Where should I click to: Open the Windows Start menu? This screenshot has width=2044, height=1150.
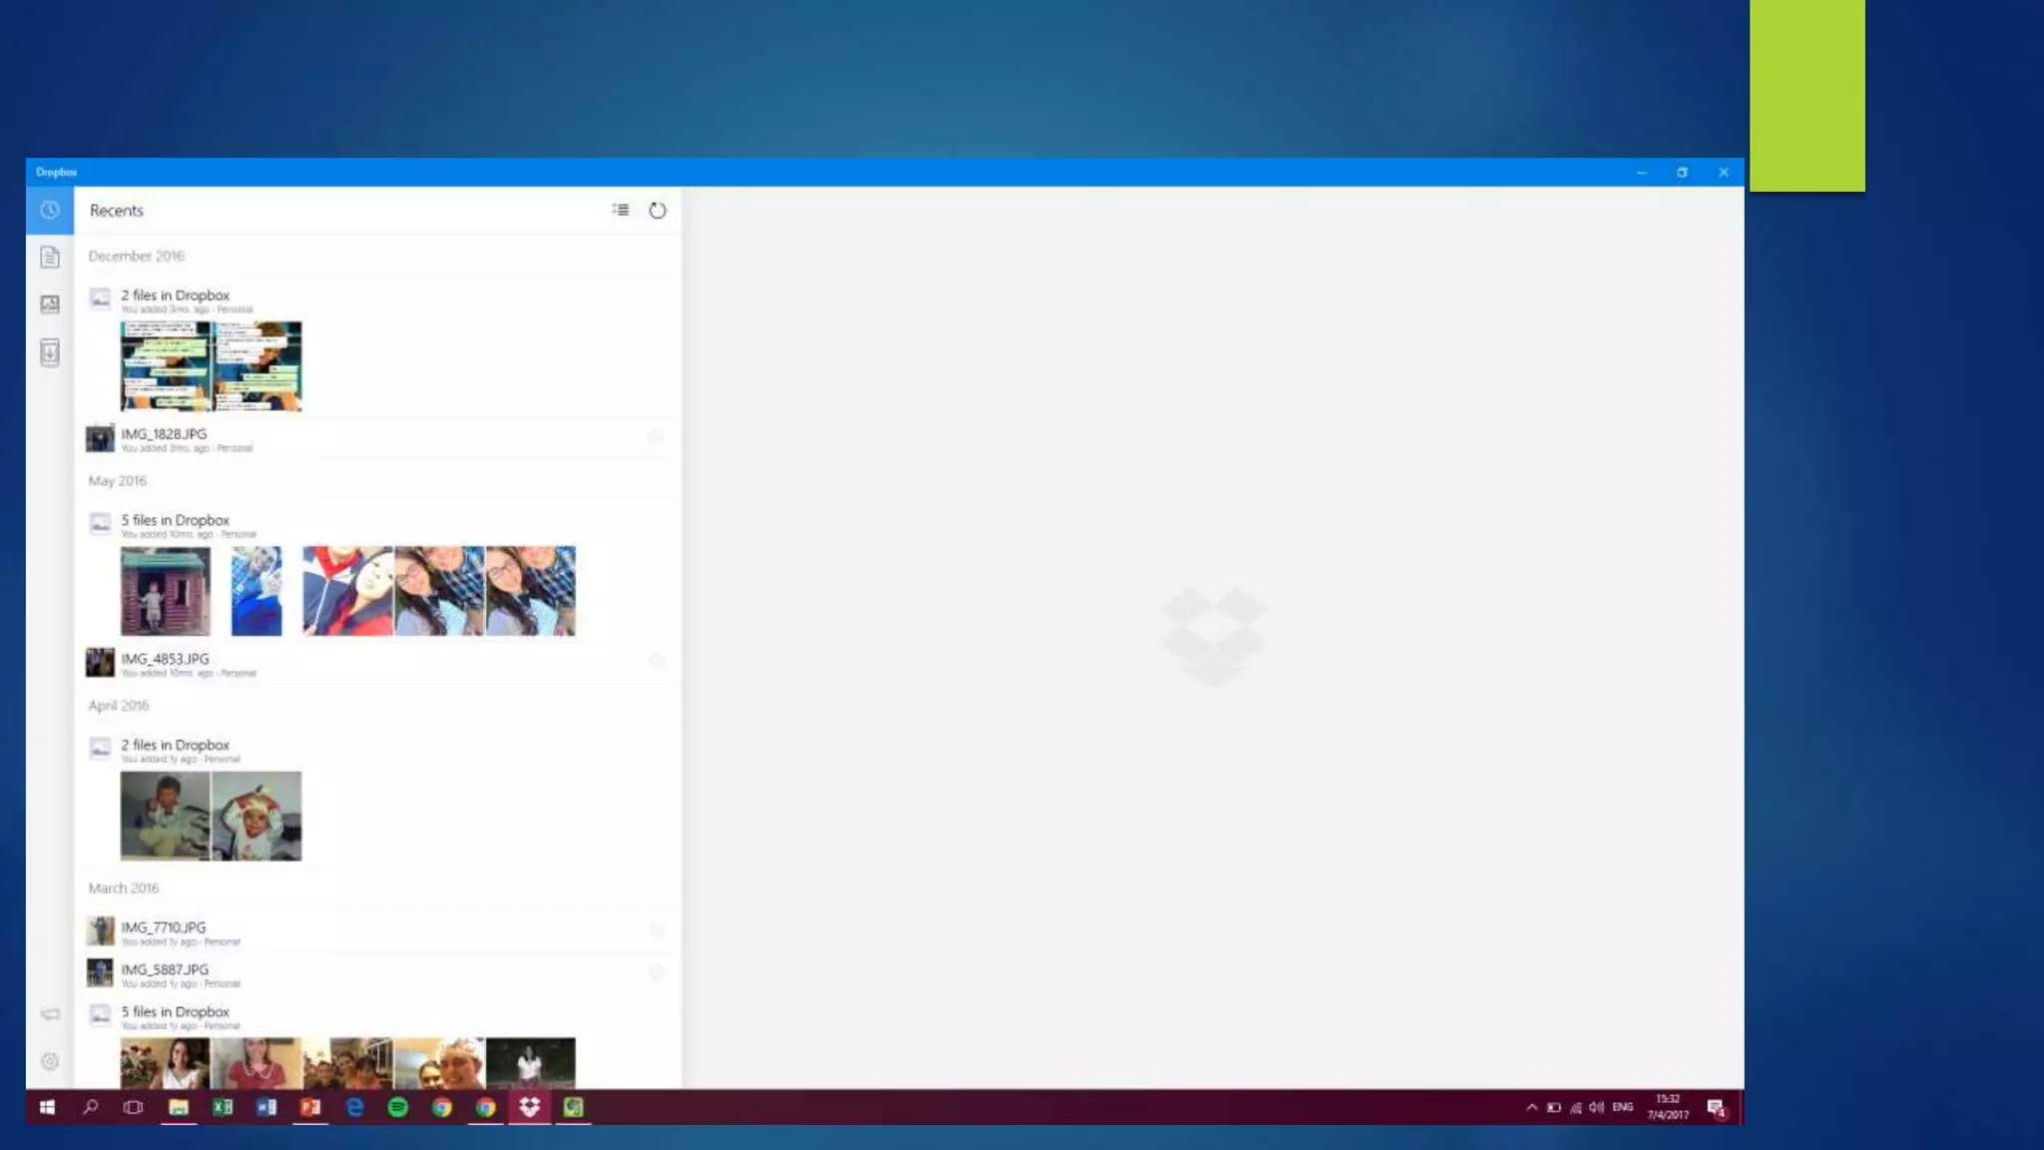tap(47, 1107)
